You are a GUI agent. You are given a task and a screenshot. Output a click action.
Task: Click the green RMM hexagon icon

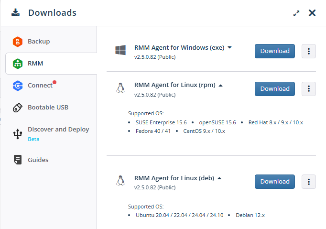(18, 64)
